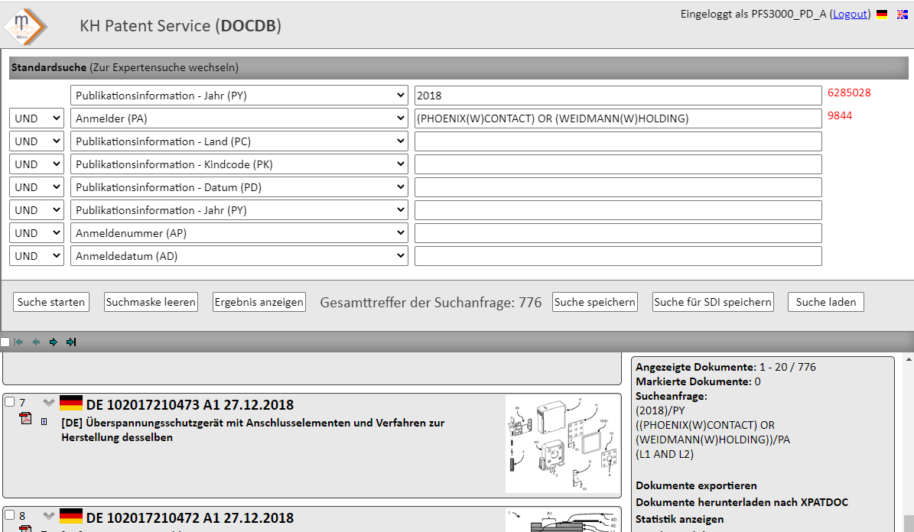
Task: Click hit count 9844
Action: click(839, 115)
